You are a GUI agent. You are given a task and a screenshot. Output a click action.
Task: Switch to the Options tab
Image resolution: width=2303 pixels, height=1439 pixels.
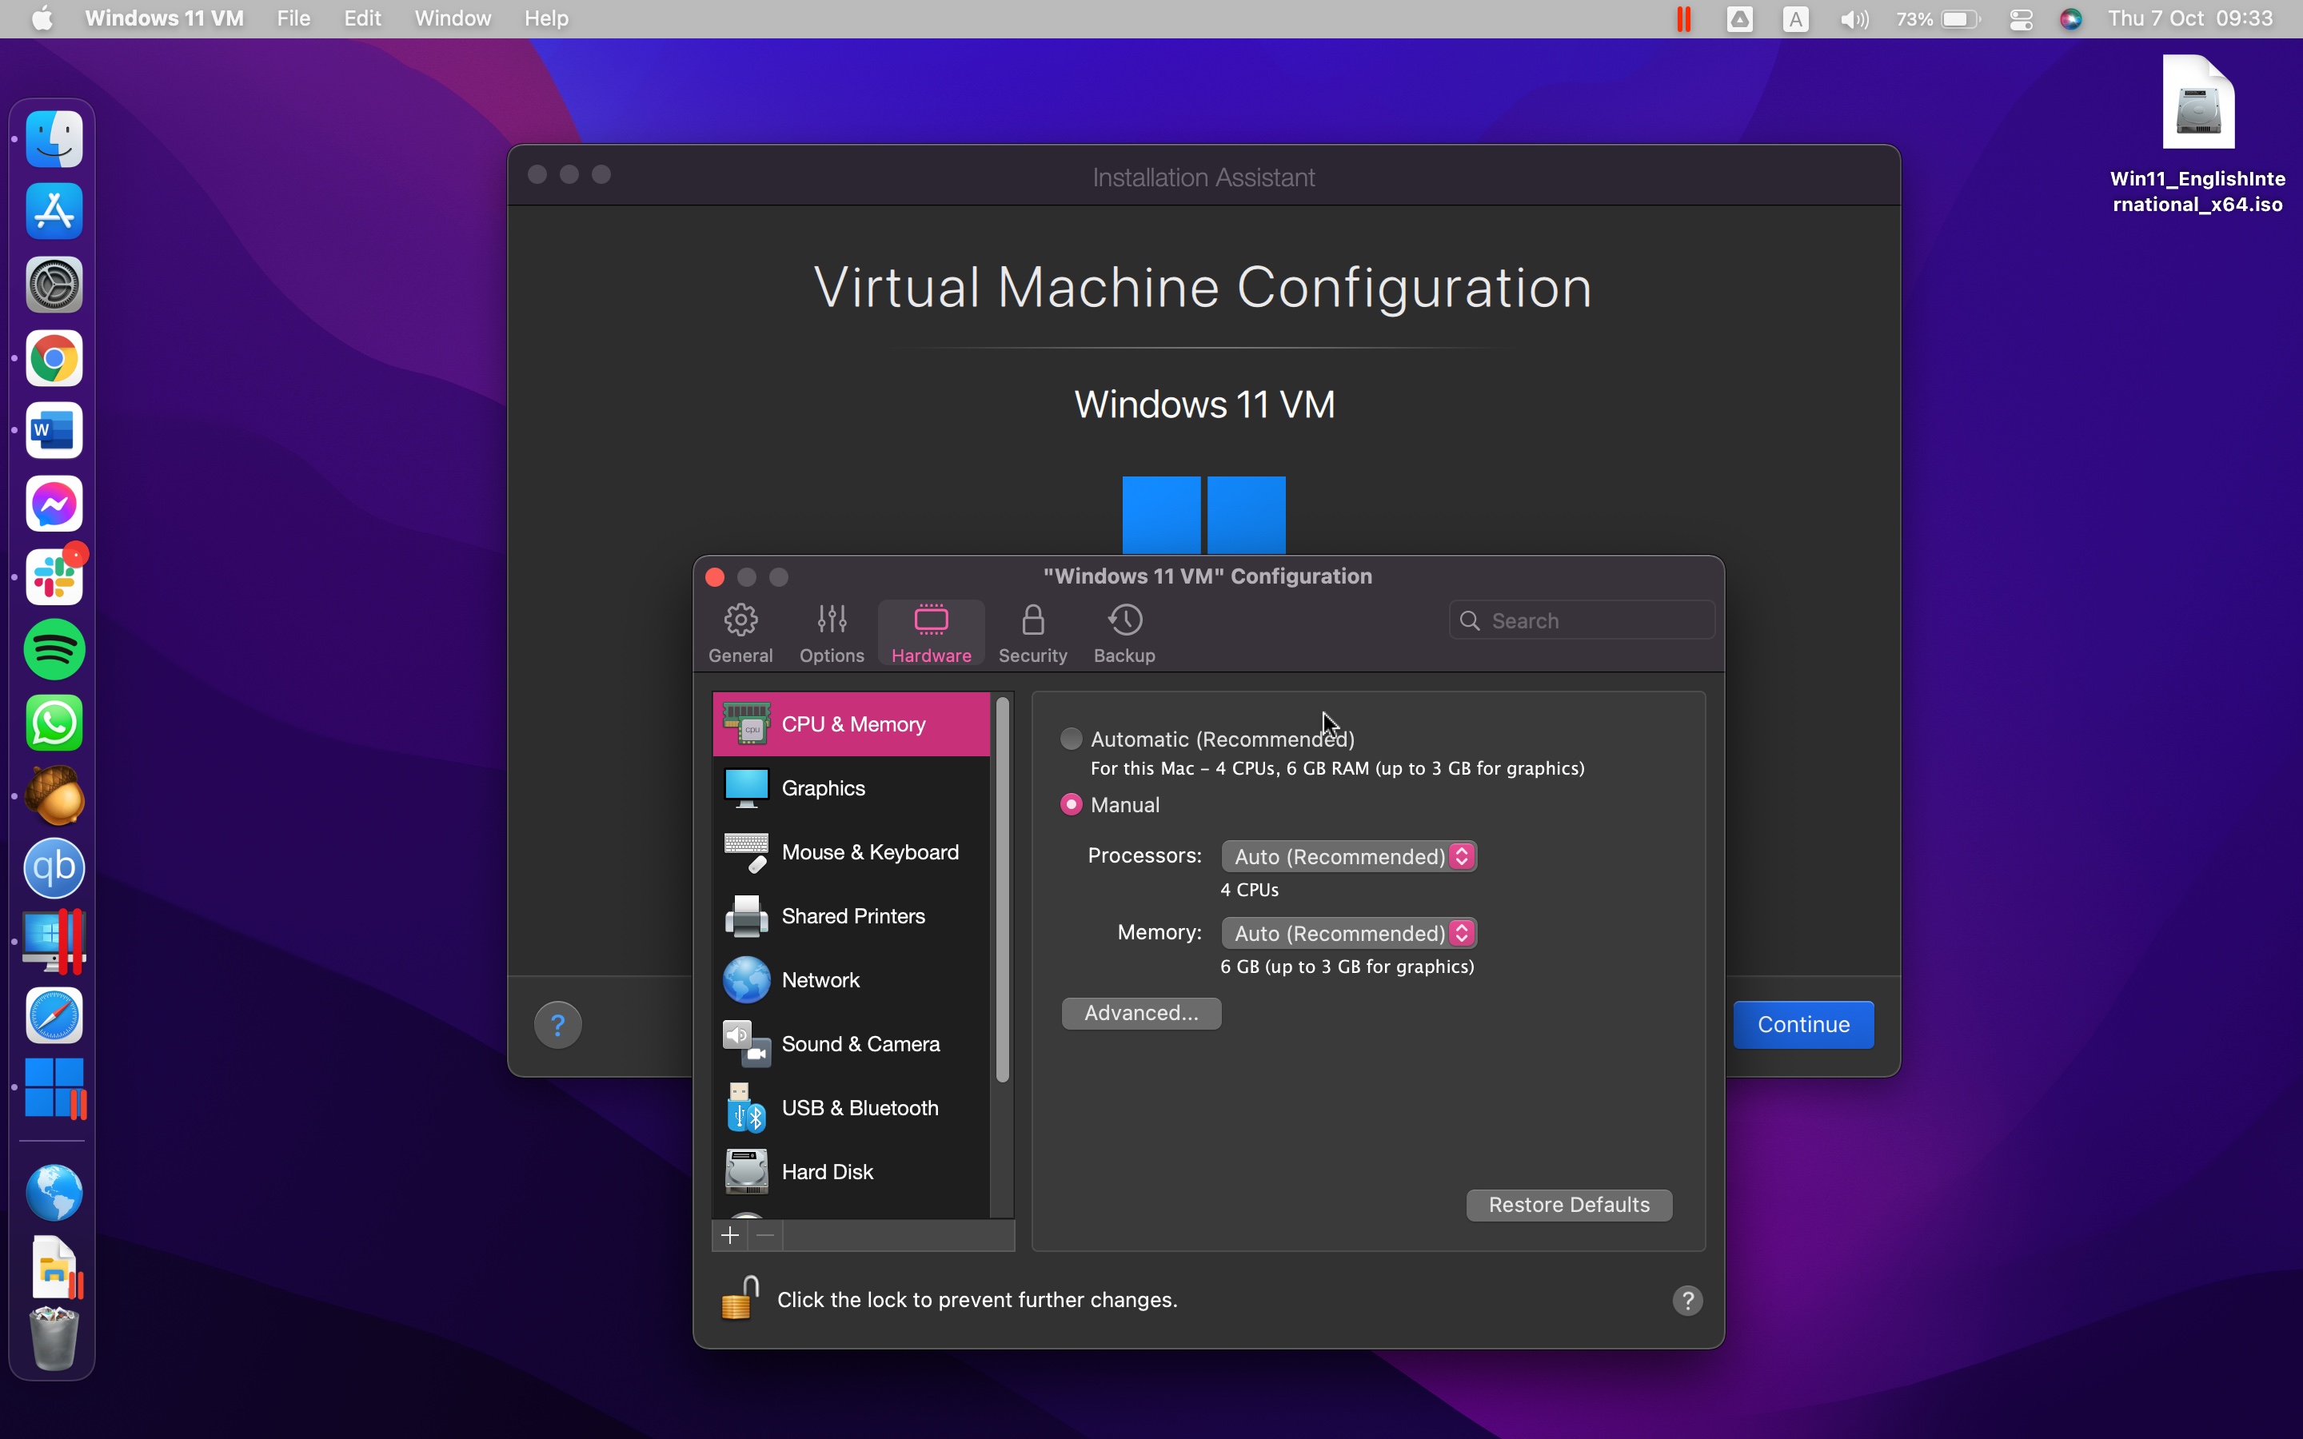point(831,632)
